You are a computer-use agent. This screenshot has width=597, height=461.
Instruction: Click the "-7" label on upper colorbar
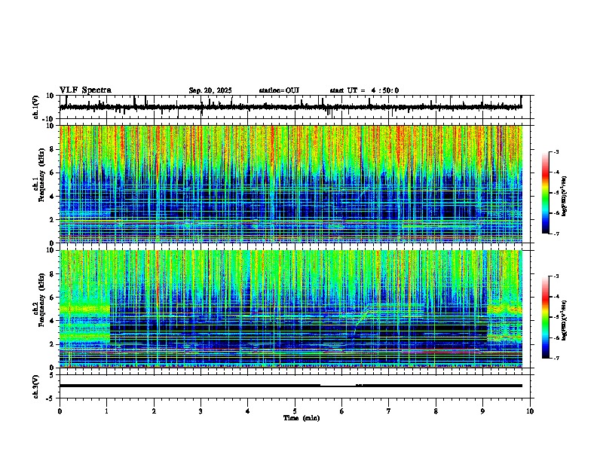[556, 234]
